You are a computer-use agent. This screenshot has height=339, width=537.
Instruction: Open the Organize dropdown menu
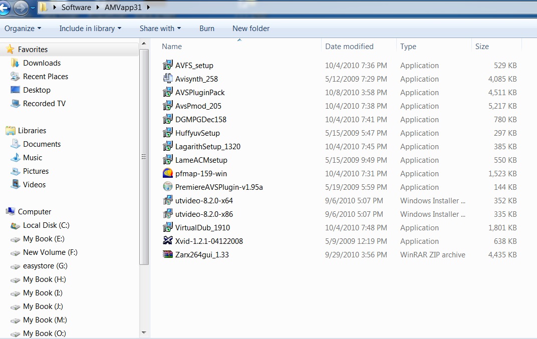pyautogui.click(x=23, y=29)
